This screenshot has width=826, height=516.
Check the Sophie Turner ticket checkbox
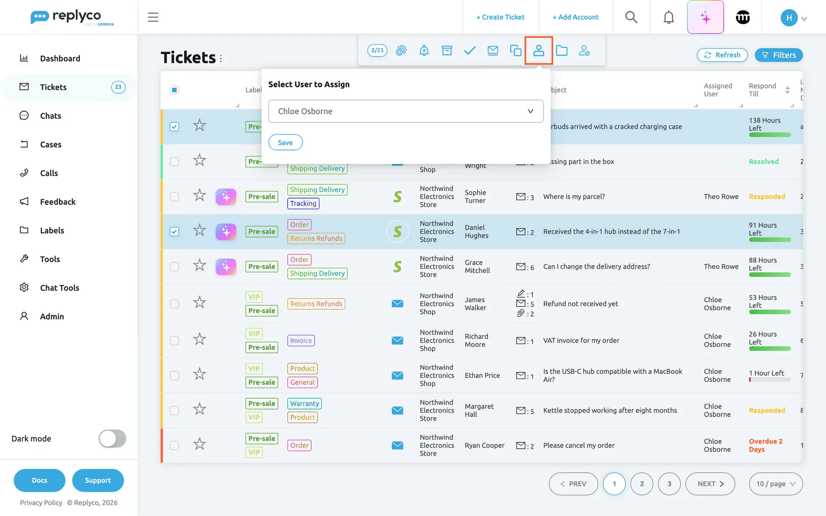pos(174,197)
